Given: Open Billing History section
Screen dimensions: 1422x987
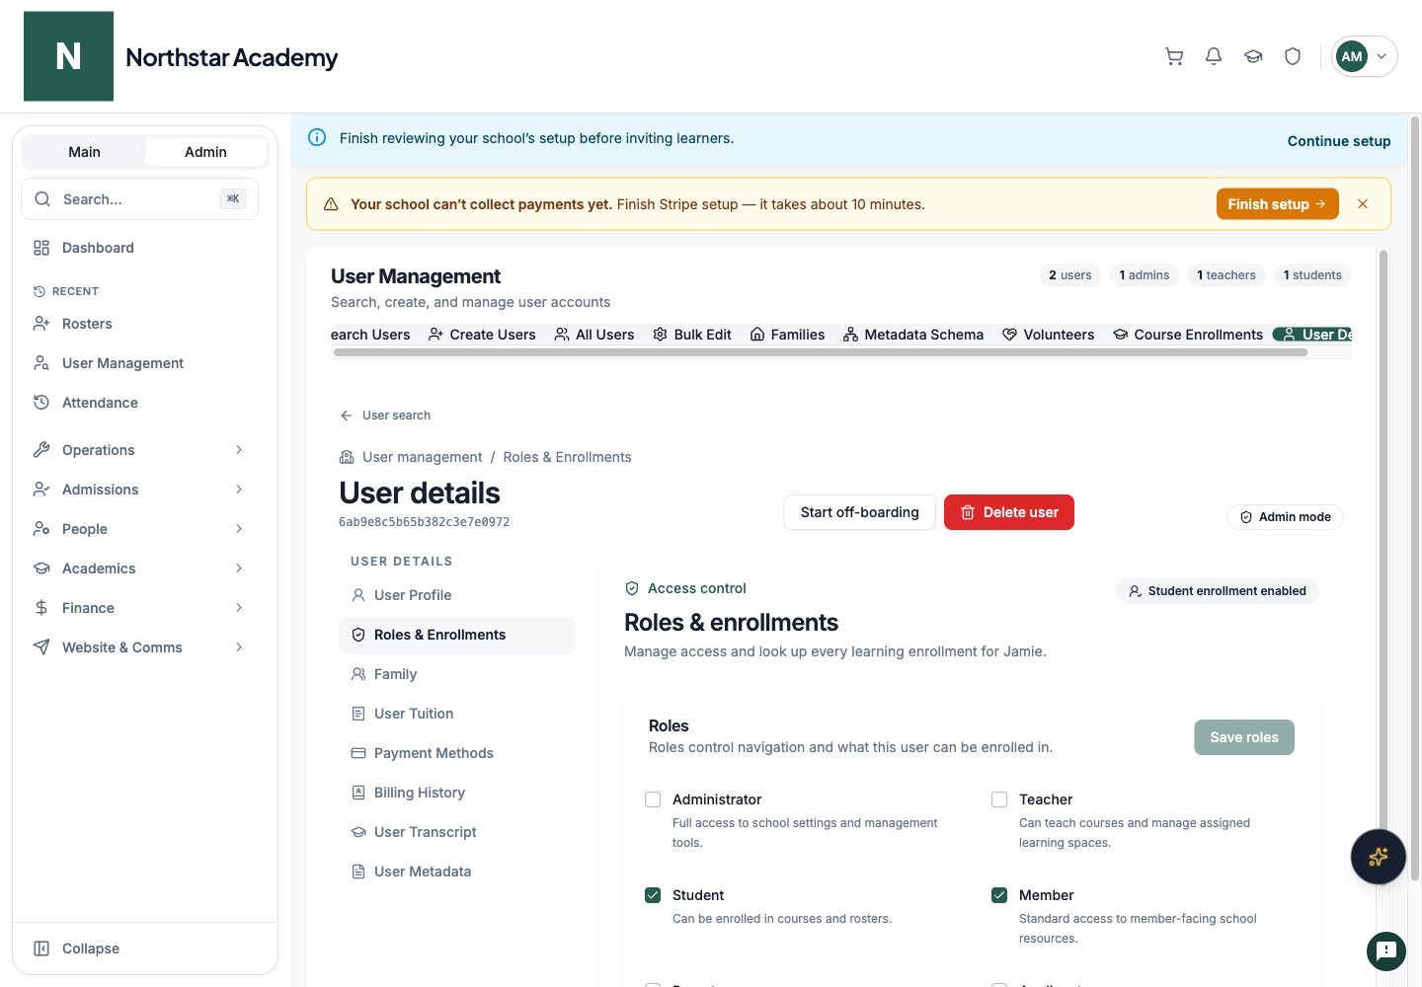Looking at the screenshot, I should click(x=457, y=793).
